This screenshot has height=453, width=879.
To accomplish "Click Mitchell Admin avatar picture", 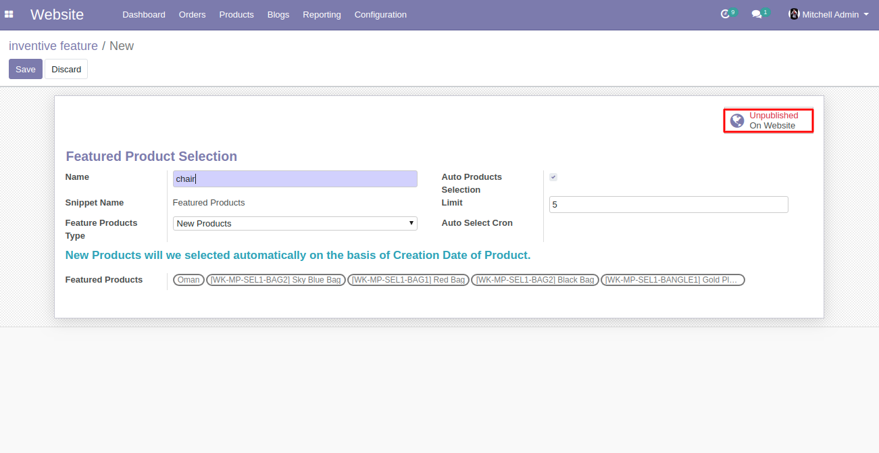I will [x=794, y=14].
